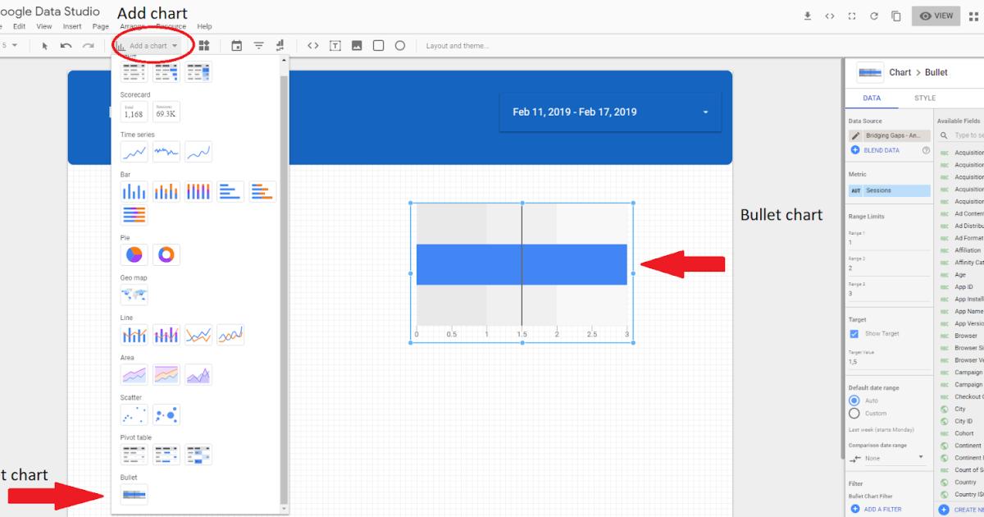The width and height of the screenshot is (984, 517).
Task: Search the available fields box
Action: [x=961, y=135]
